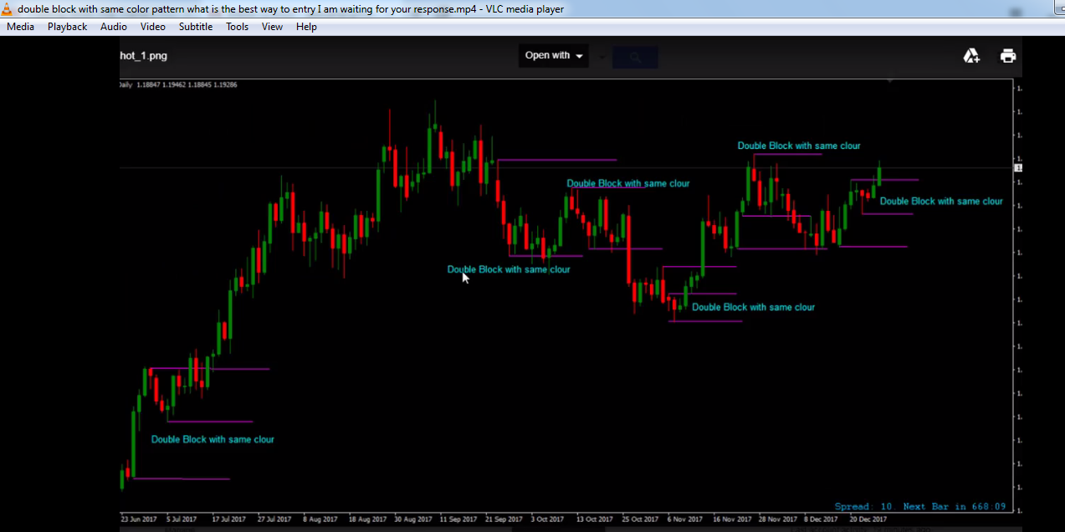Click the hot_1.png file name
Image resolution: width=1065 pixels, height=532 pixels.
(x=143, y=56)
